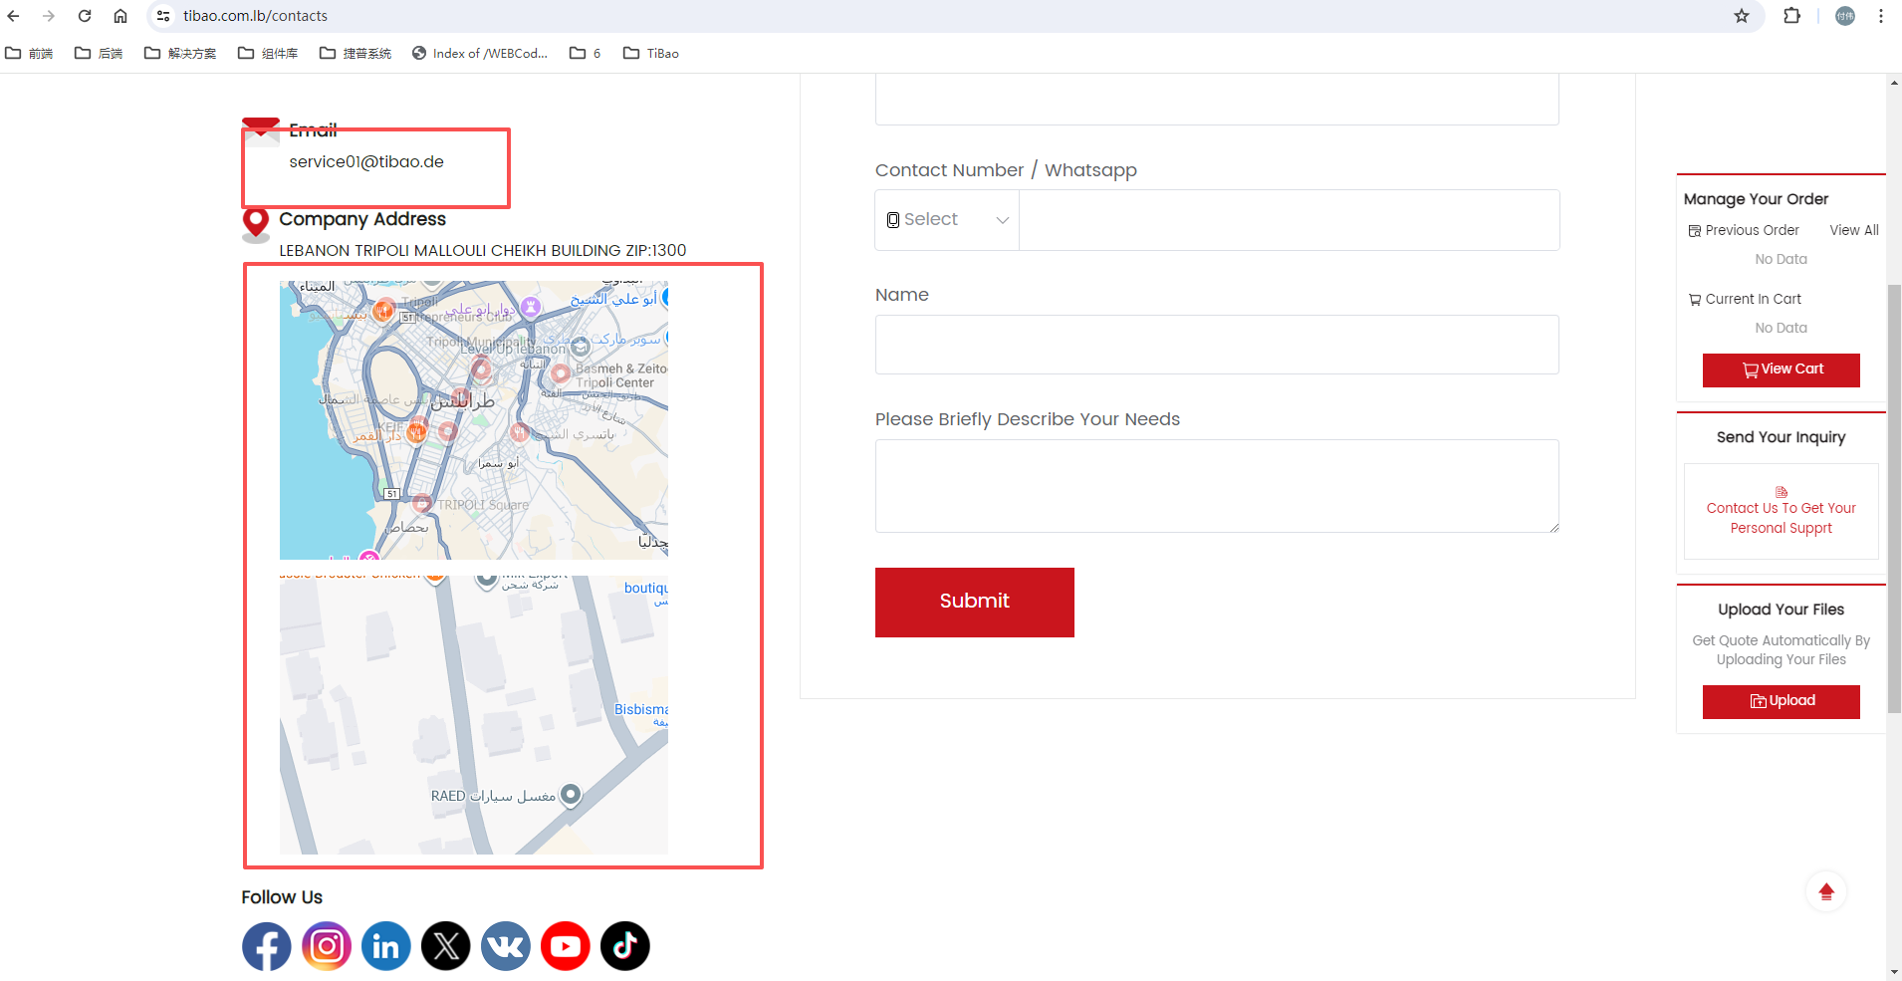Image resolution: width=1902 pixels, height=981 pixels.
Task: Focus the Name input field
Action: [1216, 345]
